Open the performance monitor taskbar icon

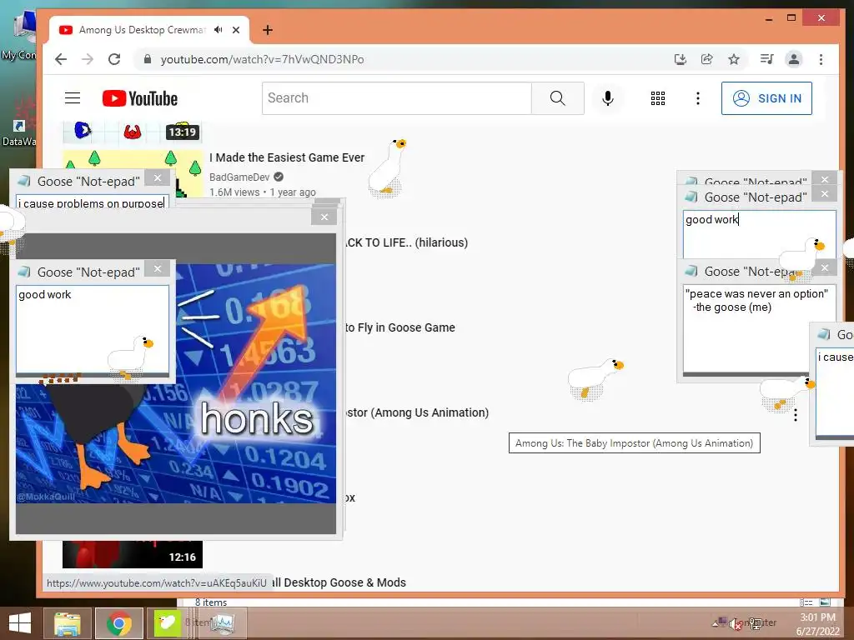pyautogui.click(x=224, y=623)
